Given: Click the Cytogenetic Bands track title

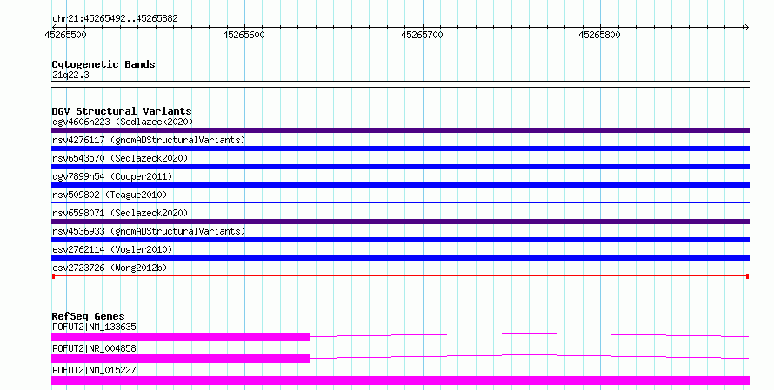Looking at the screenshot, I should pos(103,64).
